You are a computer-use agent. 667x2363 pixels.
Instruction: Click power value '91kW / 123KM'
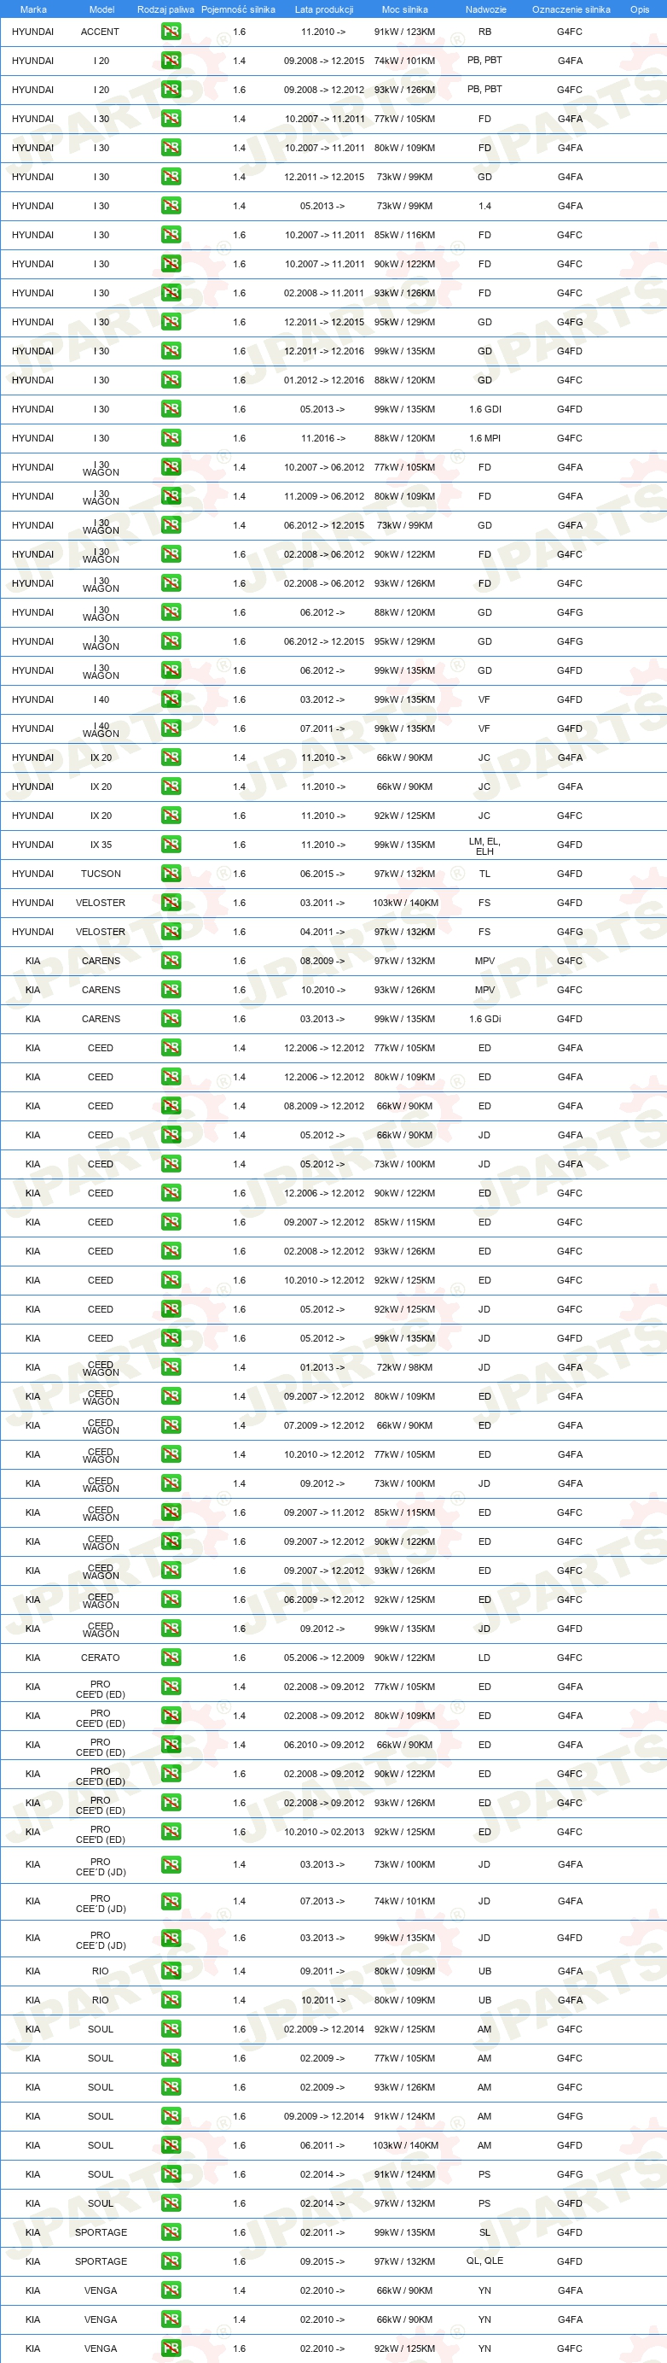(404, 32)
